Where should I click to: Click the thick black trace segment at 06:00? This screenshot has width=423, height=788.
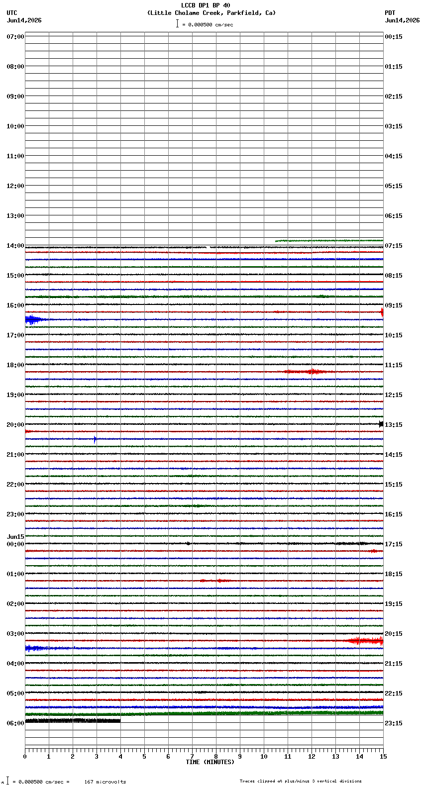(x=73, y=720)
